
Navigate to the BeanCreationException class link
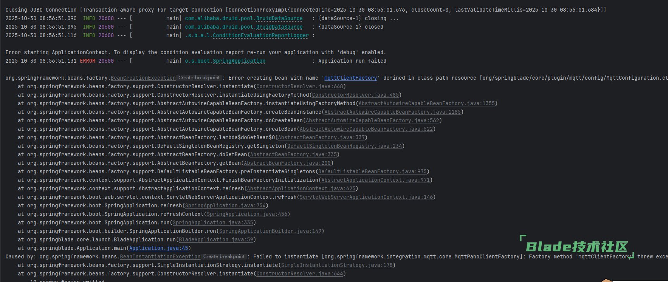[x=143, y=78]
